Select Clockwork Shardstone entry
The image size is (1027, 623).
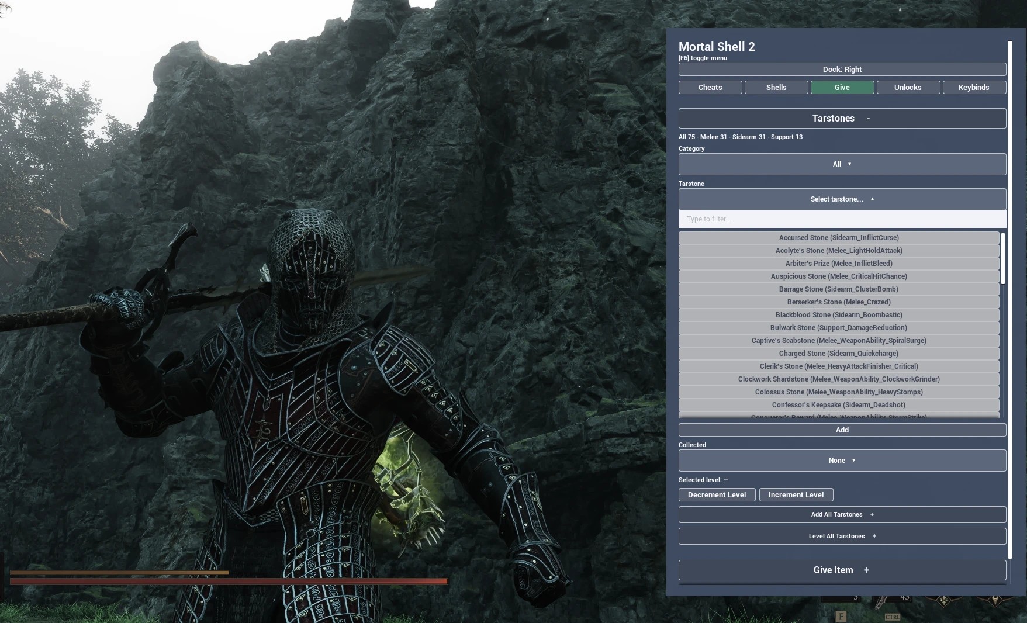(x=839, y=379)
